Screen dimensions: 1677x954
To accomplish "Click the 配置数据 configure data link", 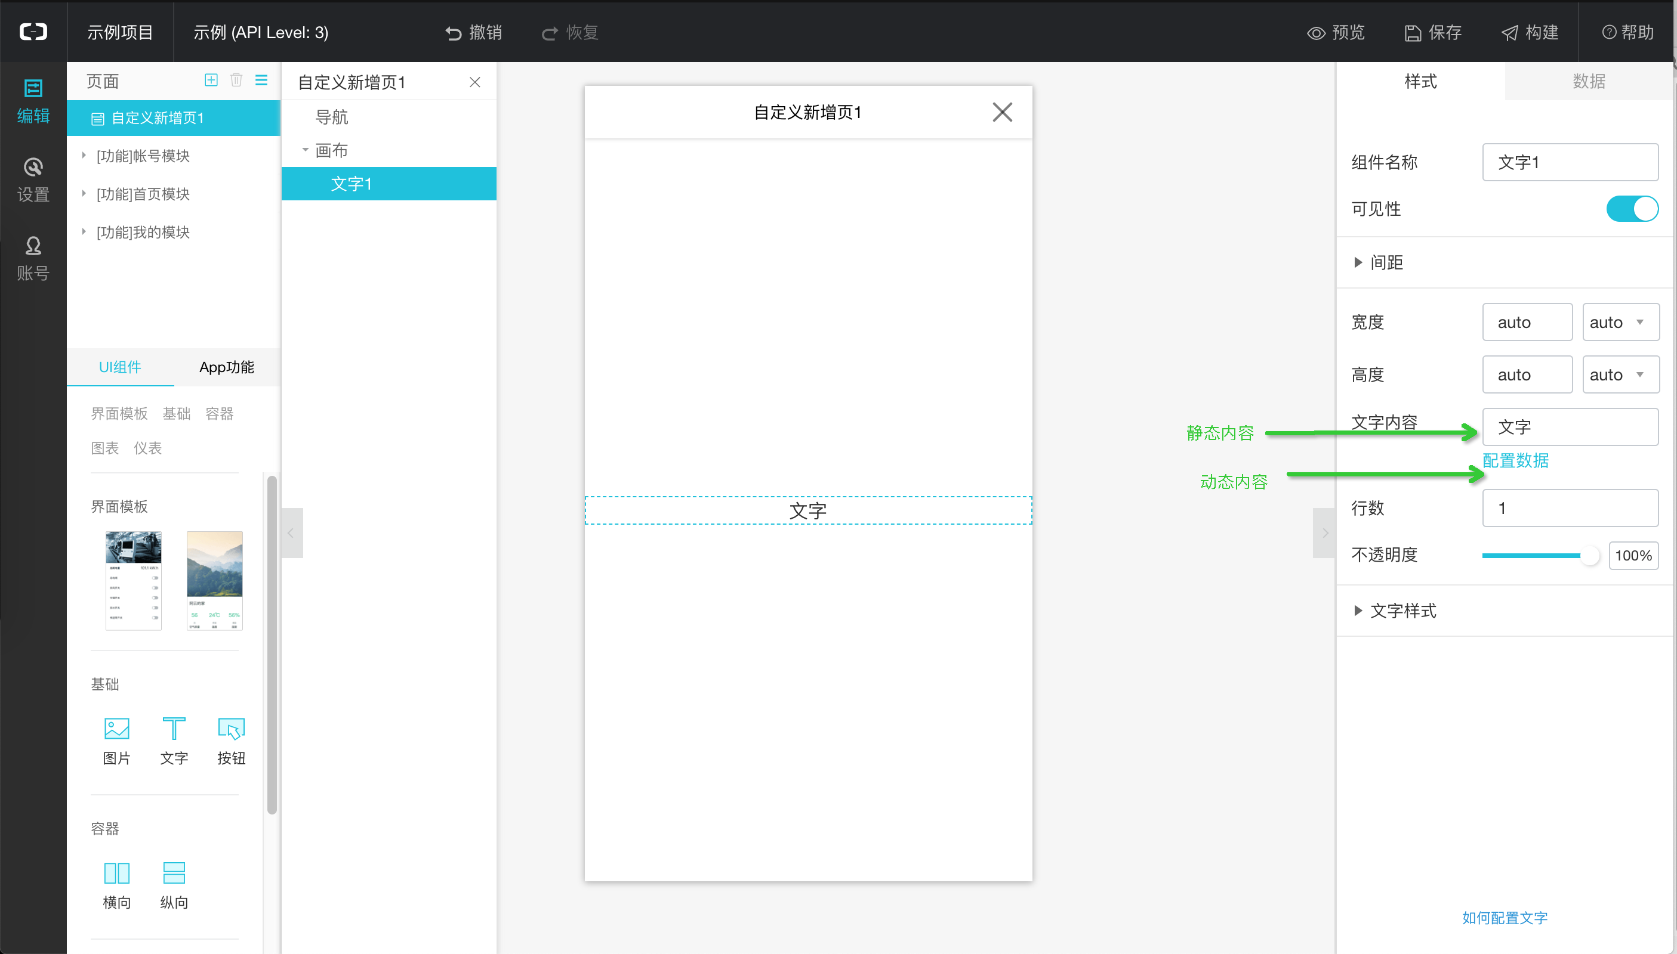I will tap(1515, 460).
